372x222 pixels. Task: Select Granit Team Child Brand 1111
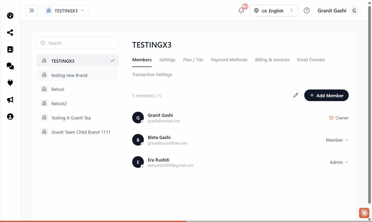(x=78, y=132)
